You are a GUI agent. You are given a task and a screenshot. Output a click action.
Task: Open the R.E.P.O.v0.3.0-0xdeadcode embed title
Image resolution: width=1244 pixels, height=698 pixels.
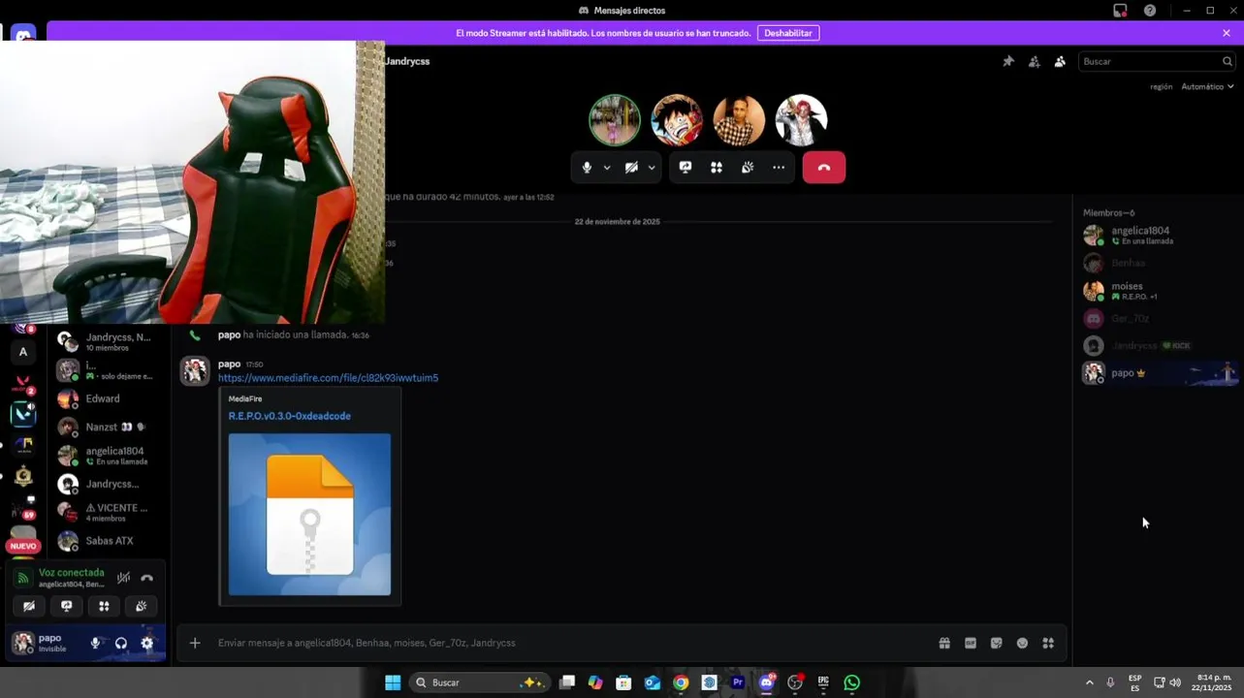pyautogui.click(x=290, y=416)
